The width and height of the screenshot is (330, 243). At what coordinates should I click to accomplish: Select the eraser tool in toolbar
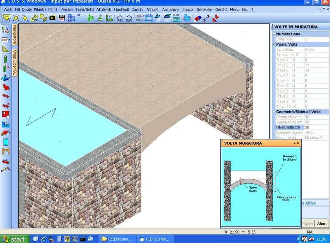[198, 18]
